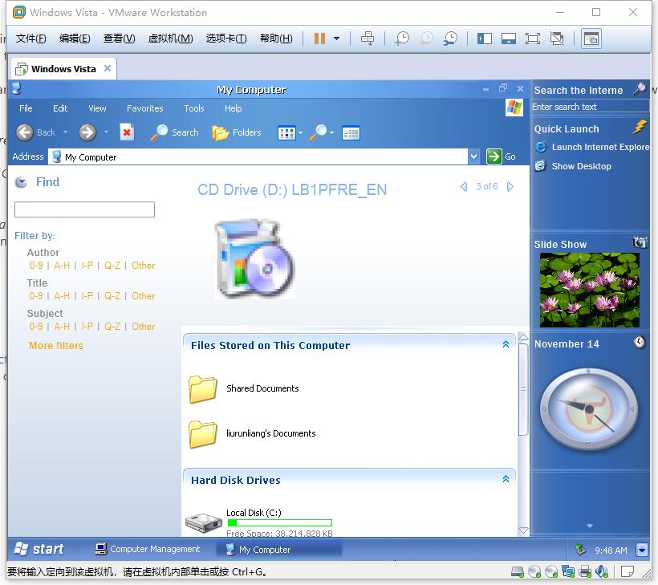Image resolution: width=658 pixels, height=585 pixels.
Task: Filter Author by A-H
Action: (62, 266)
